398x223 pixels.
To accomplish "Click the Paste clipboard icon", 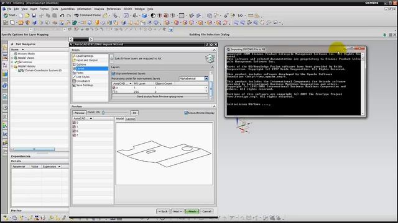I will (x=54, y=15).
